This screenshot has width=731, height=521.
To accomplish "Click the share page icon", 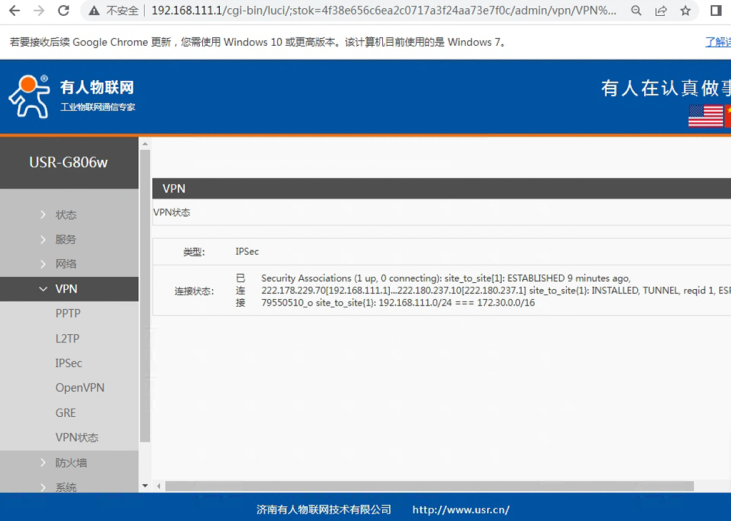I will [x=661, y=11].
